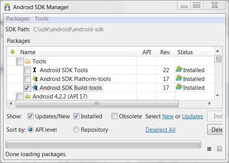Screen dimensions: 229x163
Task: Select the API level sort radio button
Action: point(31,129)
